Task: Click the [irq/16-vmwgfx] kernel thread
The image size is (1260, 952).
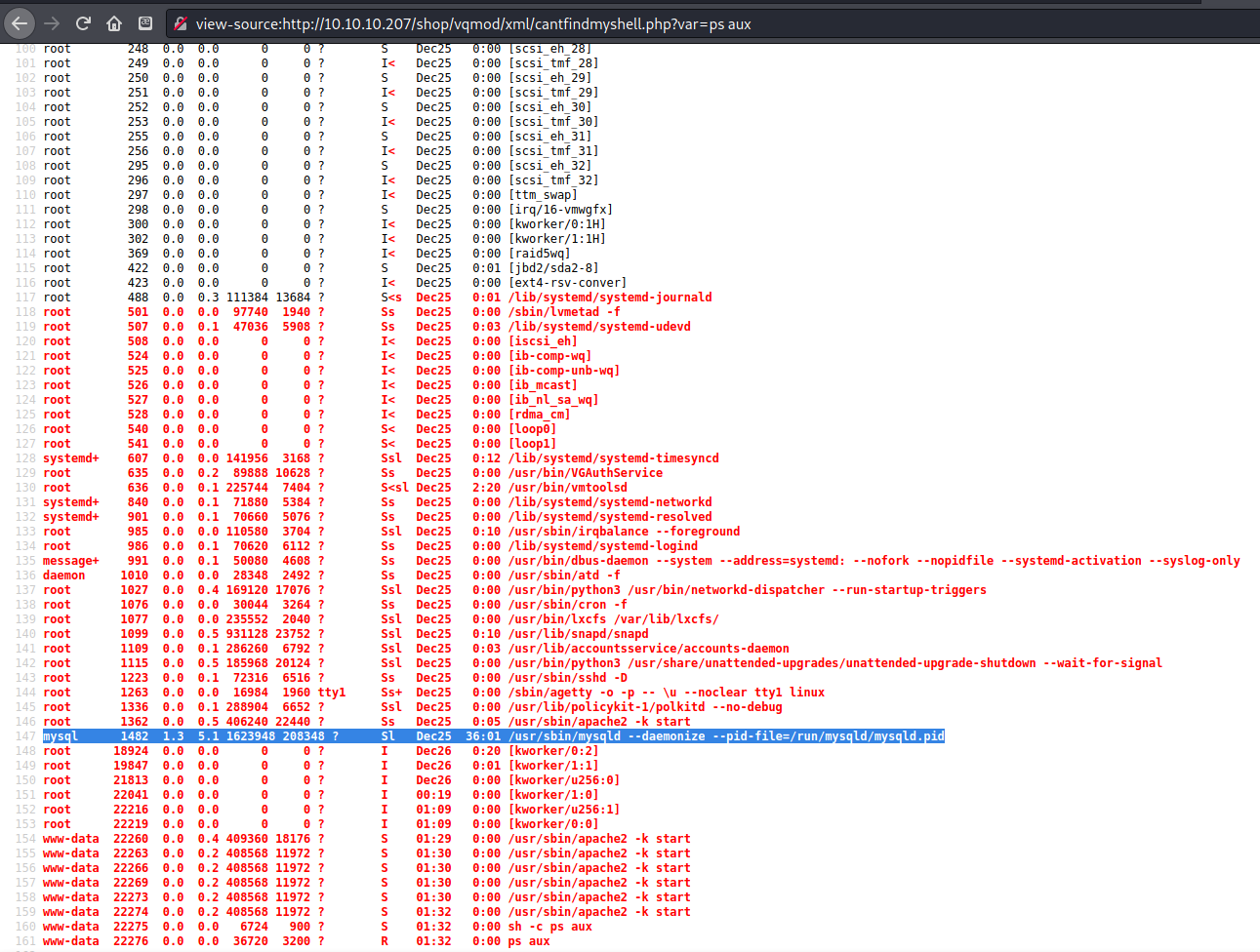Action: coord(560,210)
